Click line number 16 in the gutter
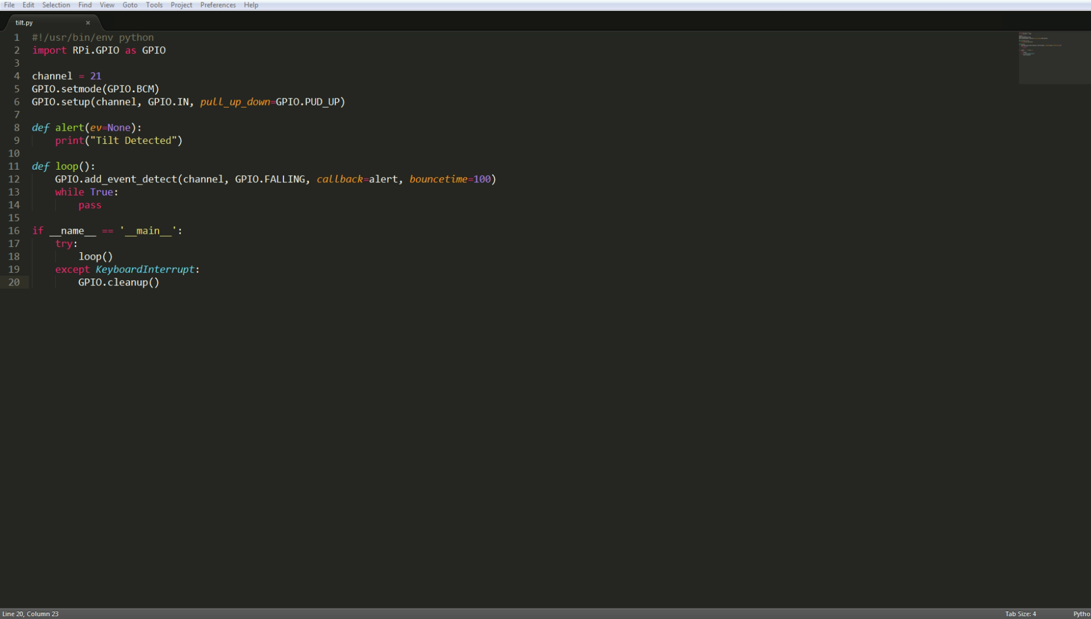This screenshot has width=1091, height=619. [14, 231]
